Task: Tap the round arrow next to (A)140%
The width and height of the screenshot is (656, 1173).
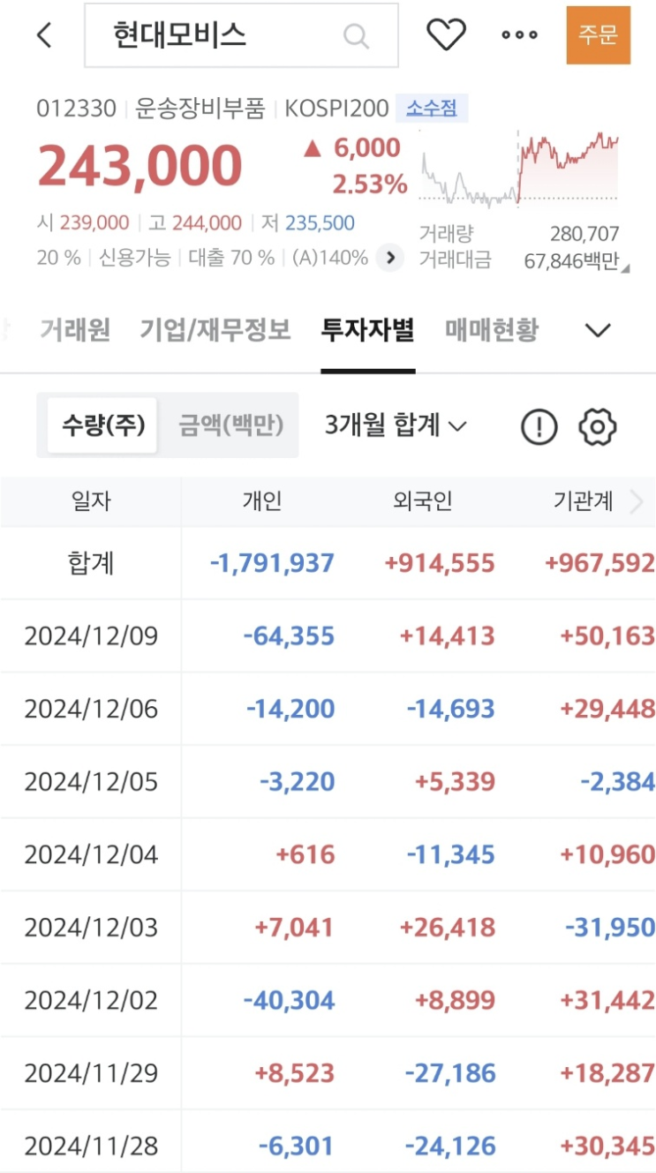Action: (389, 258)
